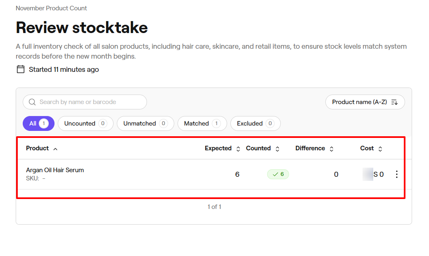Toggle the Uncounted filter chip
429x256 pixels.
click(85, 123)
